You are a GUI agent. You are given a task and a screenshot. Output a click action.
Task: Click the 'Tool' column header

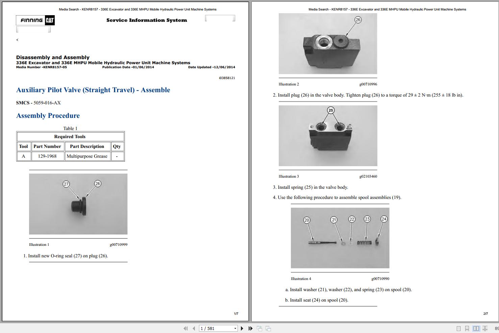pos(24,146)
